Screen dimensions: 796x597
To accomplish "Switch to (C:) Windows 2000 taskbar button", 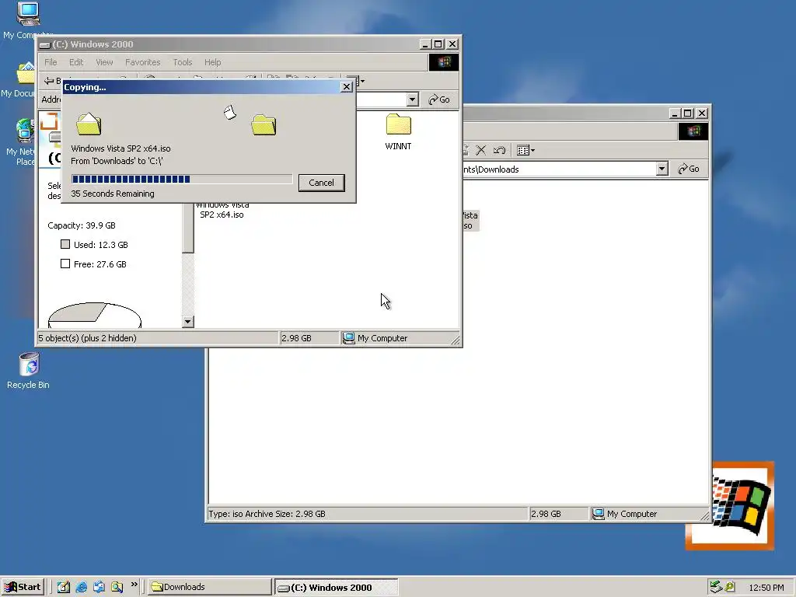I will click(336, 588).
